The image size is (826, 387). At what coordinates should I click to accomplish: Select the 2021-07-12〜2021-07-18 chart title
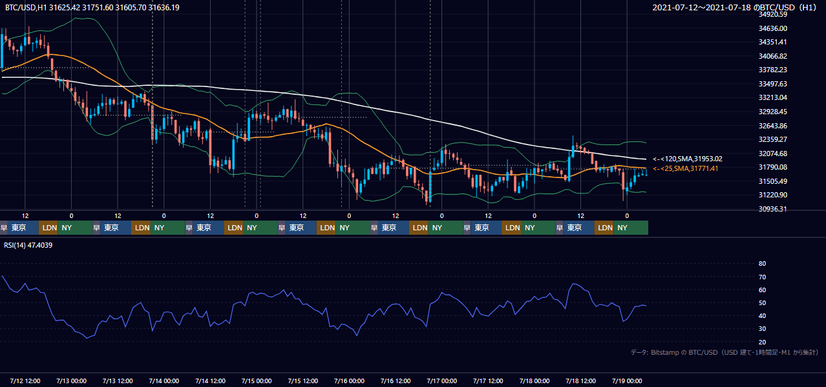736,8
